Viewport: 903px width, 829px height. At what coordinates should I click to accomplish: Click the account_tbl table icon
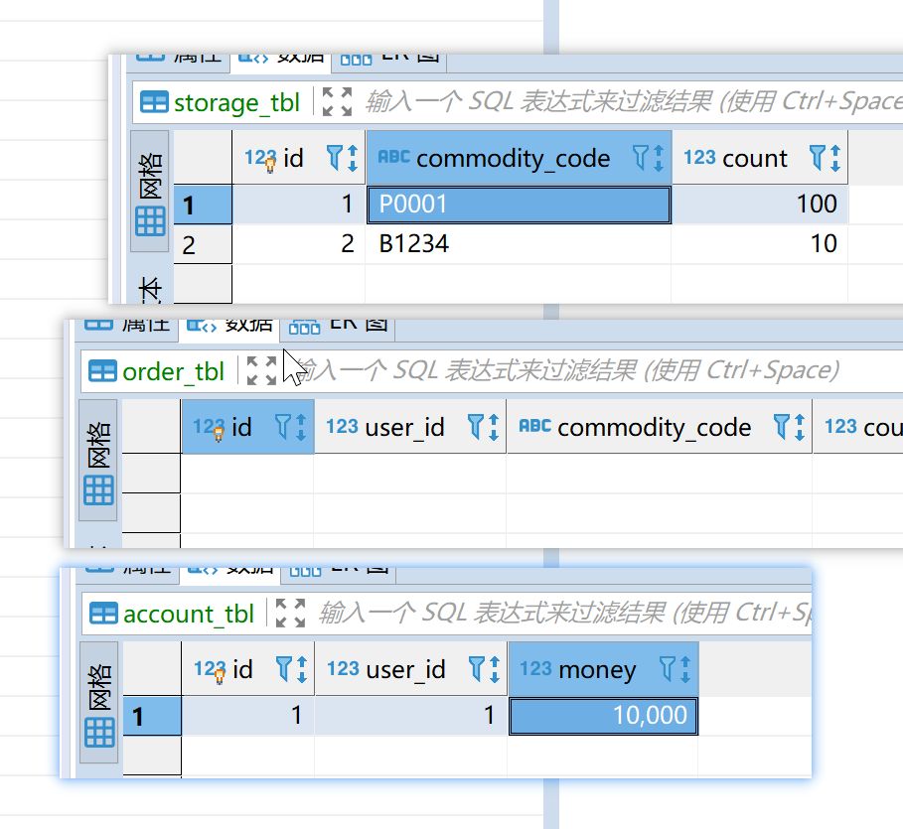coord(104,614)
